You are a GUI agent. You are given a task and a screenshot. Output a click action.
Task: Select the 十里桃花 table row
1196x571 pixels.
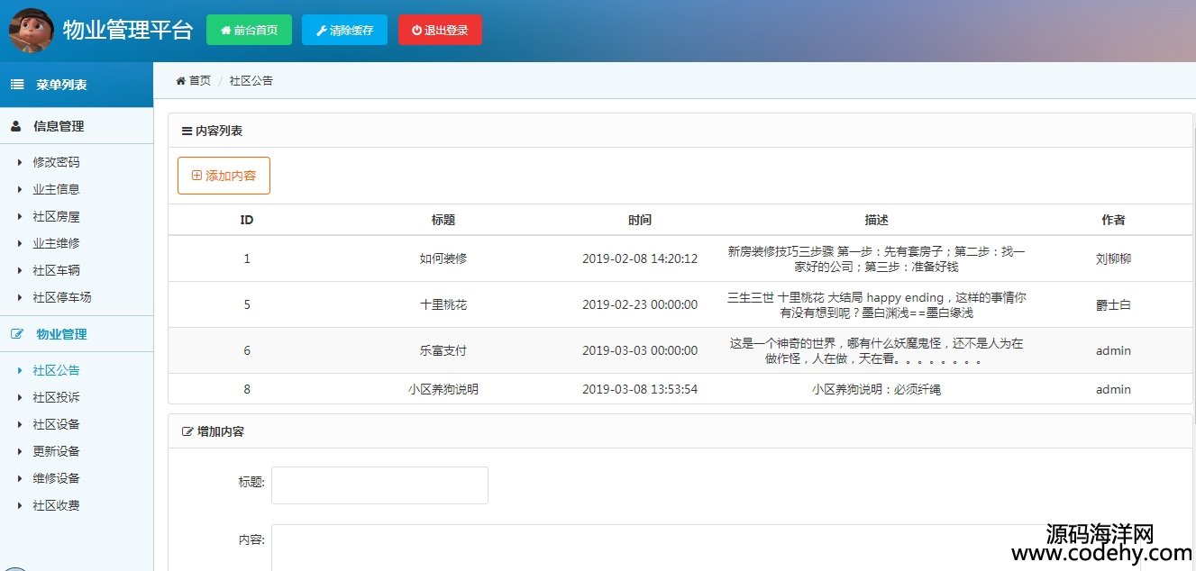(443, 304)
